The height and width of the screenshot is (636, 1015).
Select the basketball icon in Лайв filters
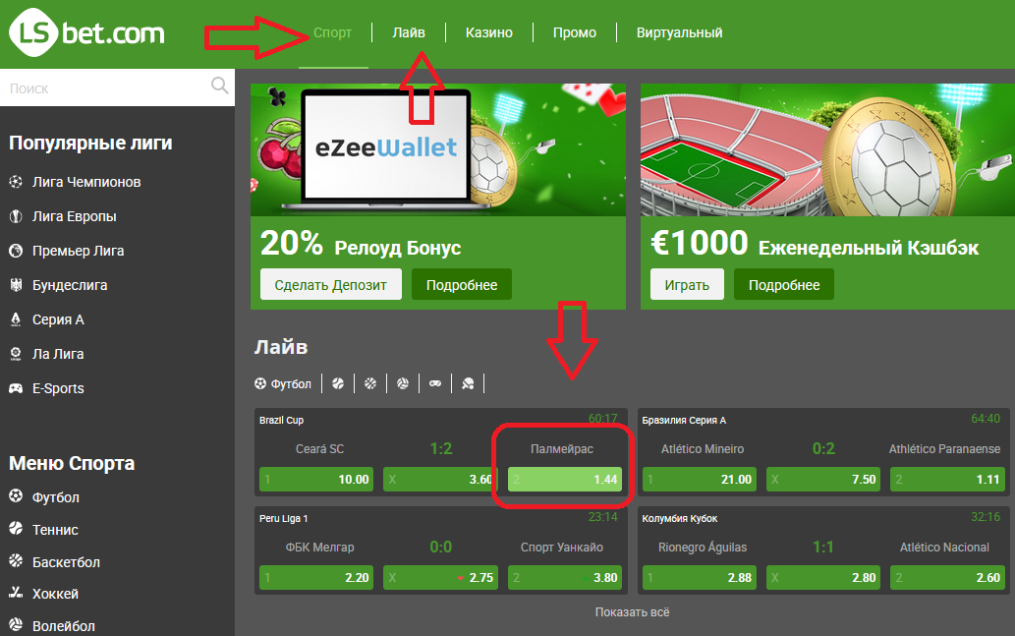(x=370, y=383)
